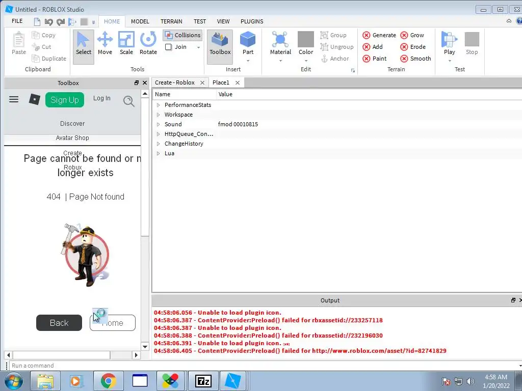Click the Stop test button
This screenshot has height=391, width=522.
pos(472,44)
